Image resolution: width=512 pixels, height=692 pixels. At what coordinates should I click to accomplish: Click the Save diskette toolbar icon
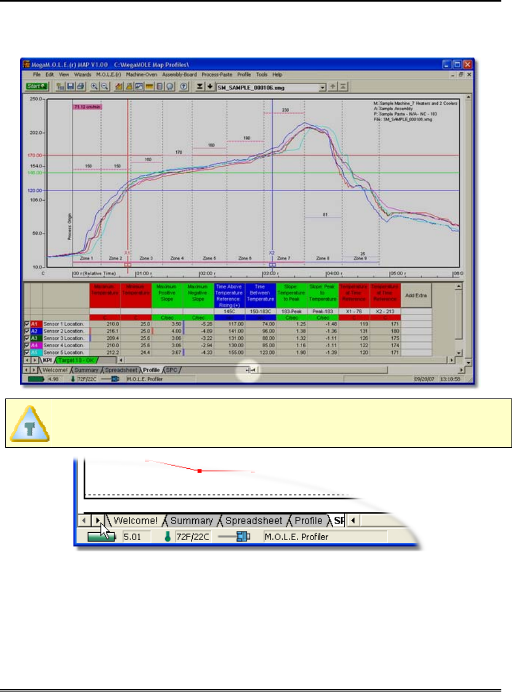click(x=70, y=86)
